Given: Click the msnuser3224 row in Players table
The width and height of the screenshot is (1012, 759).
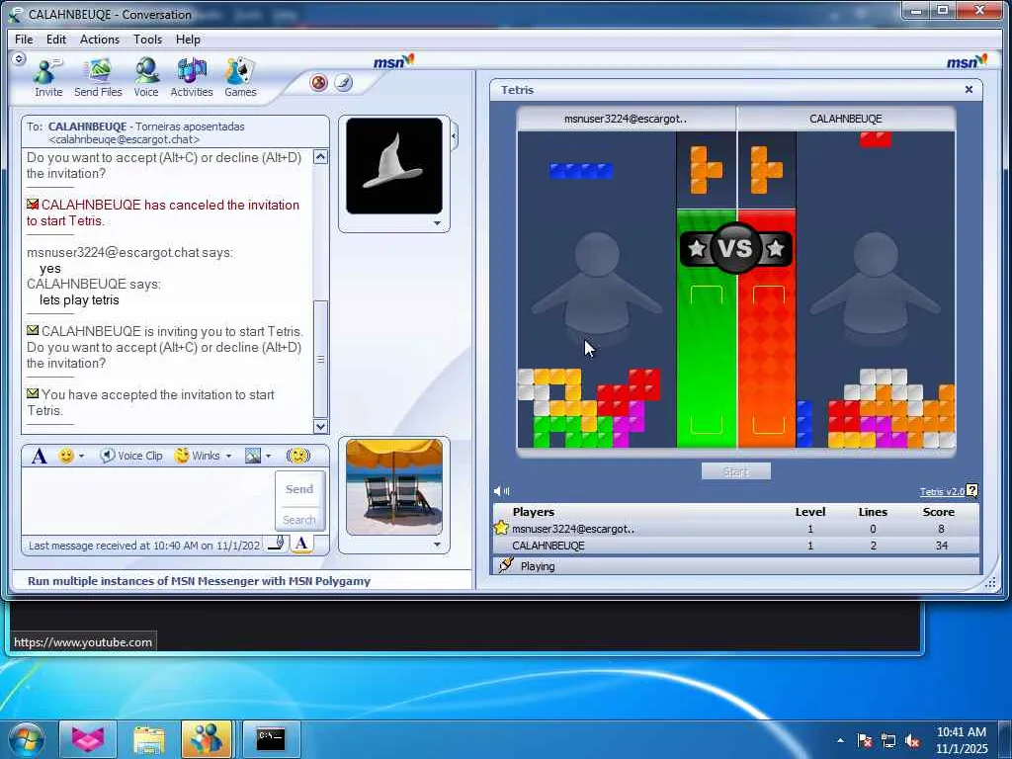Looking at the screenshot, I should (x=735, y=529).
